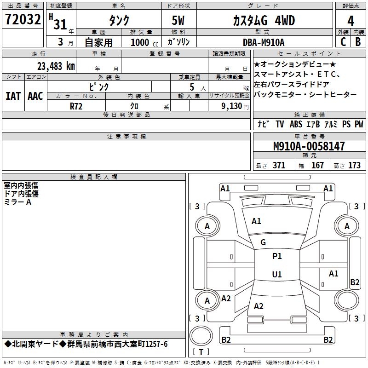Select the color number R72 cell
Screen dimensions: 368x368
click(x=76, y=105)
